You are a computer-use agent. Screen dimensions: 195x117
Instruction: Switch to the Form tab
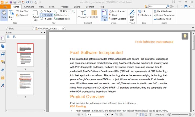click(x=52, y=7)
